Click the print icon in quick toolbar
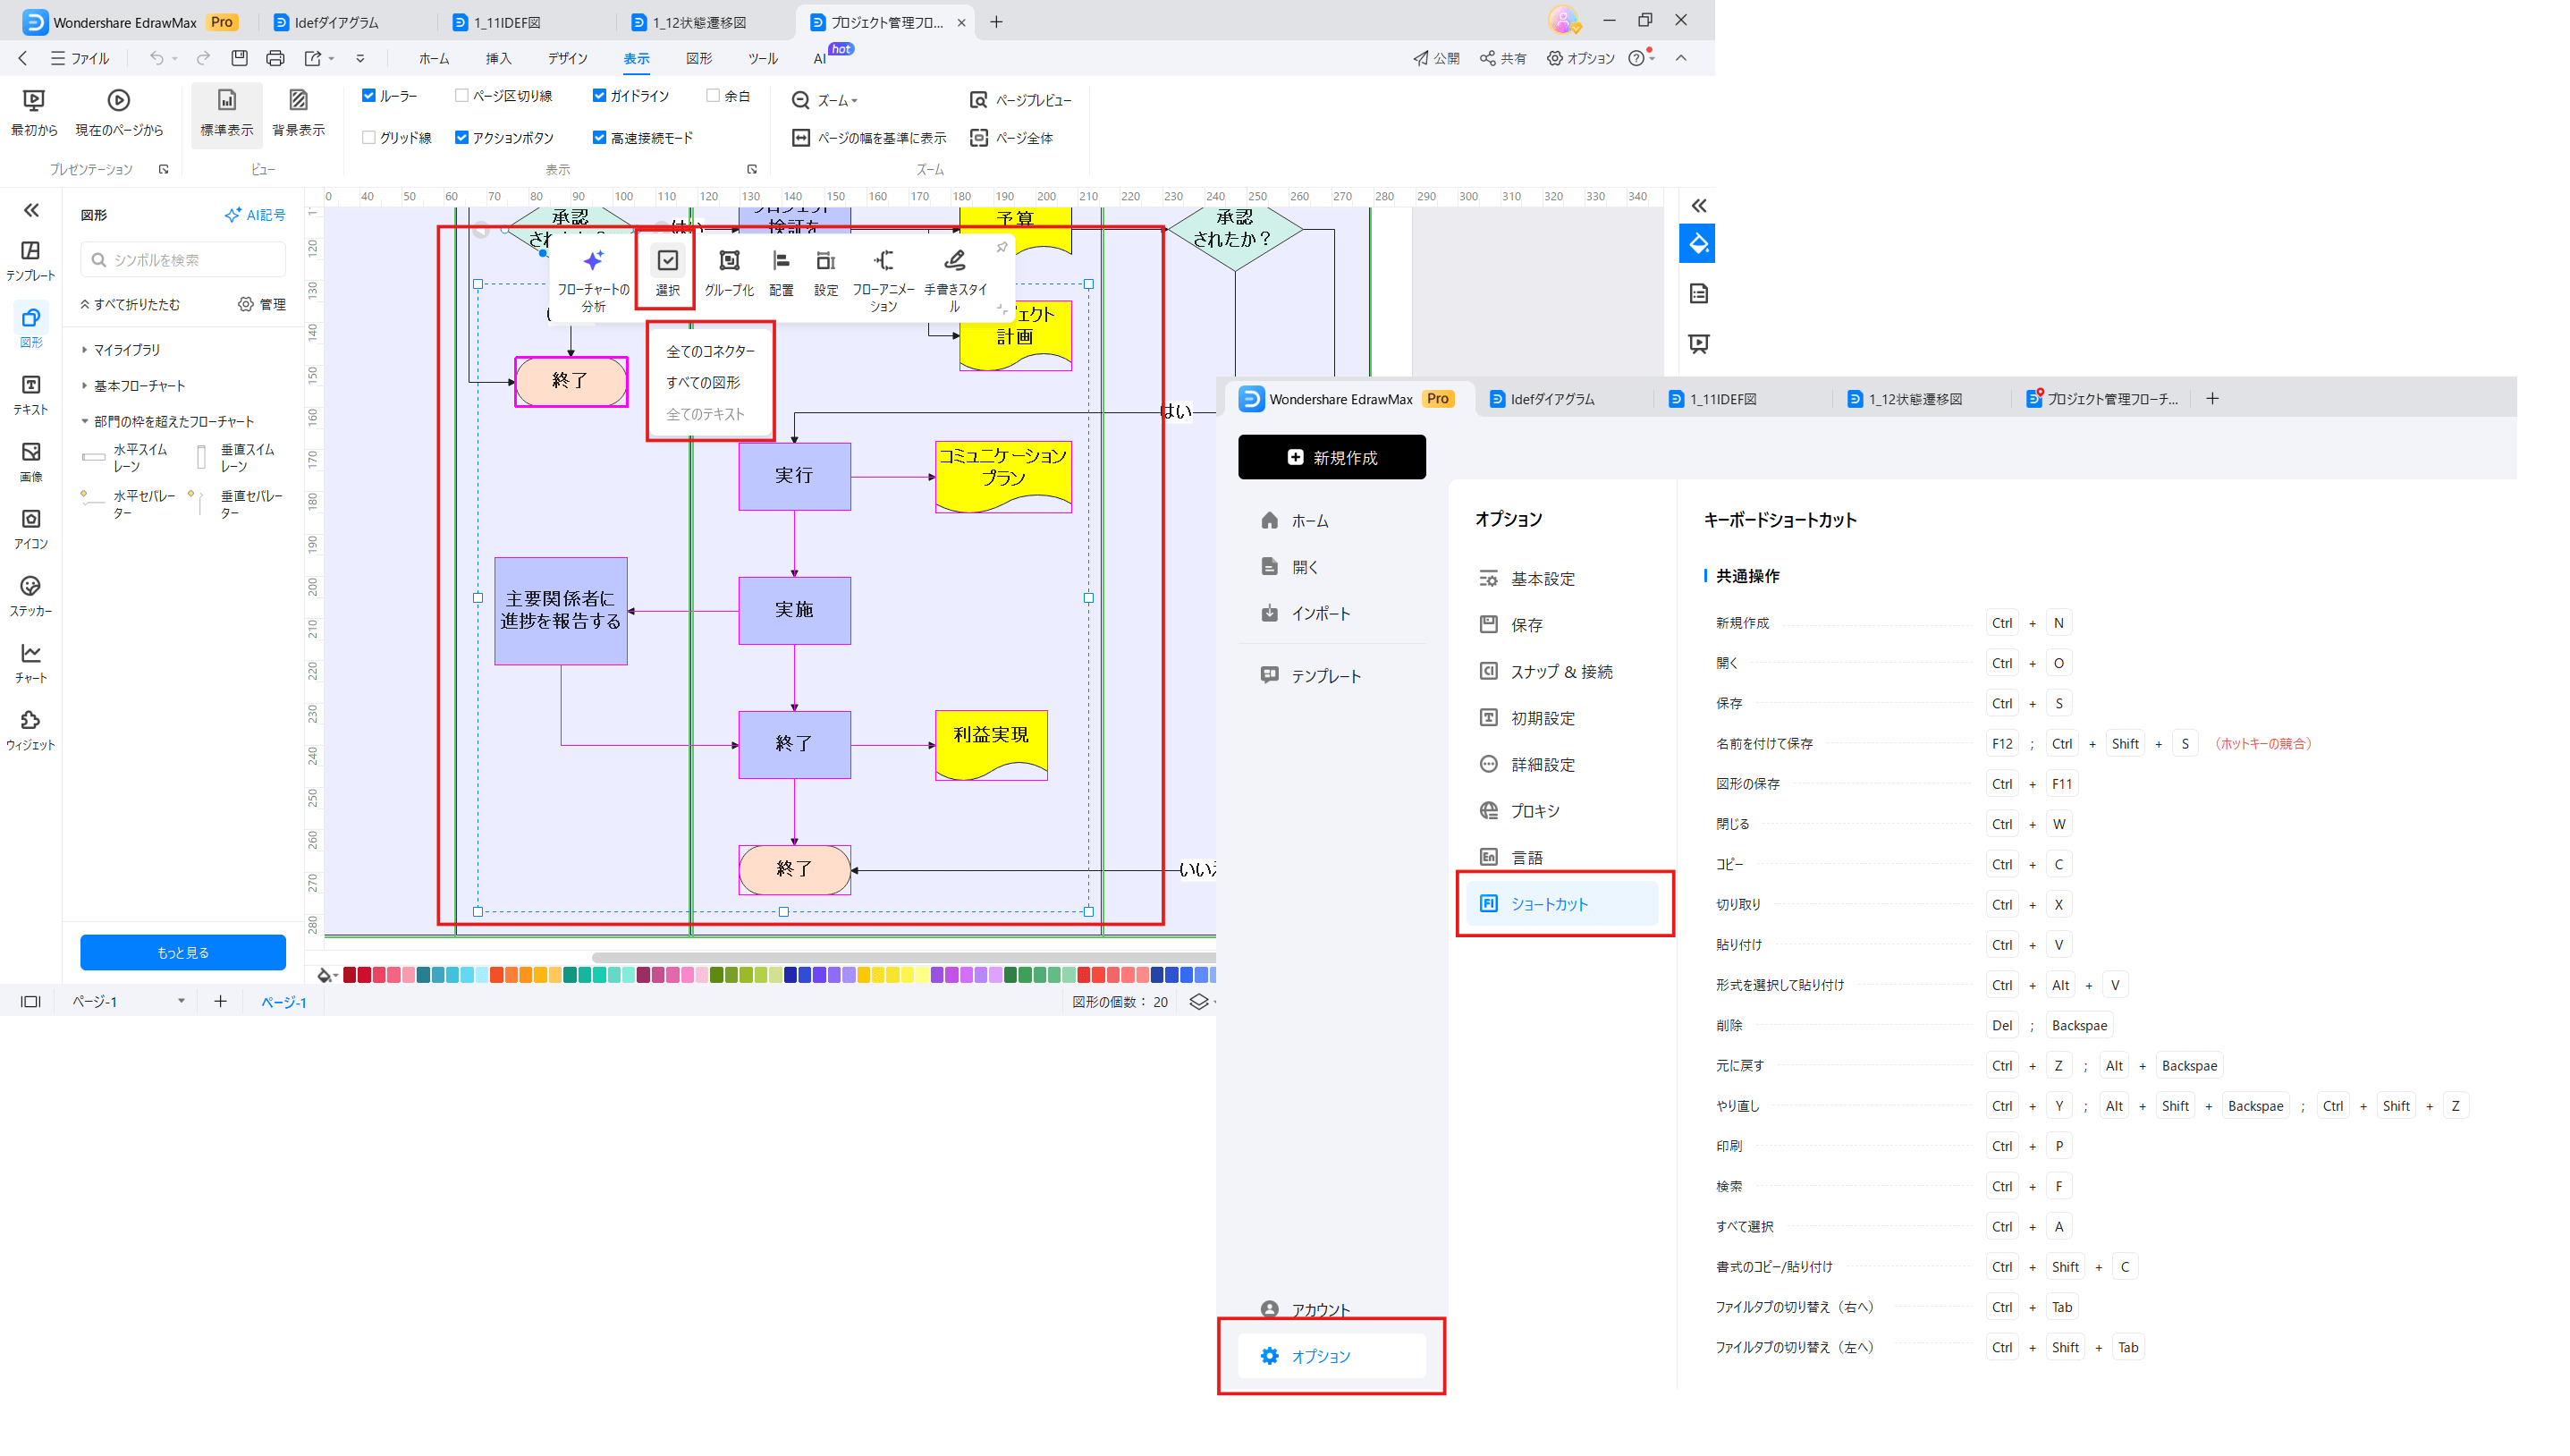Viewport: 2570px width, 1456px height. coord(275,58)
